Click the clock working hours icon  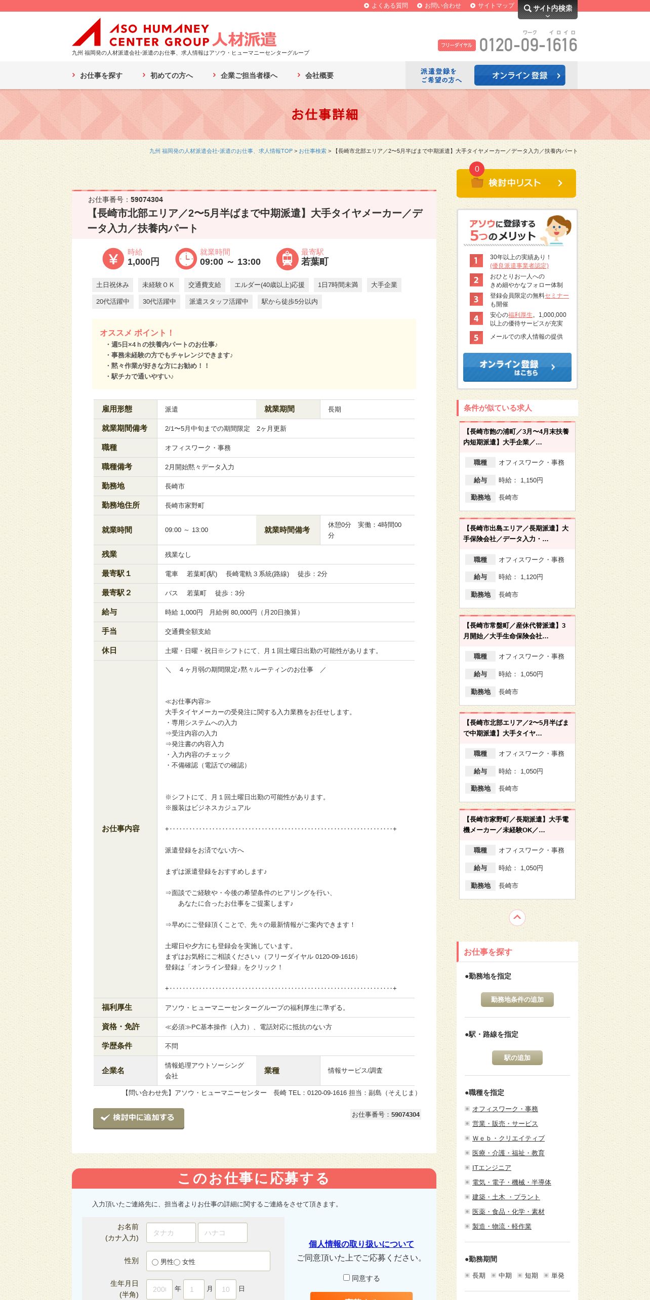pyautogui.click(x=186, y=259)
